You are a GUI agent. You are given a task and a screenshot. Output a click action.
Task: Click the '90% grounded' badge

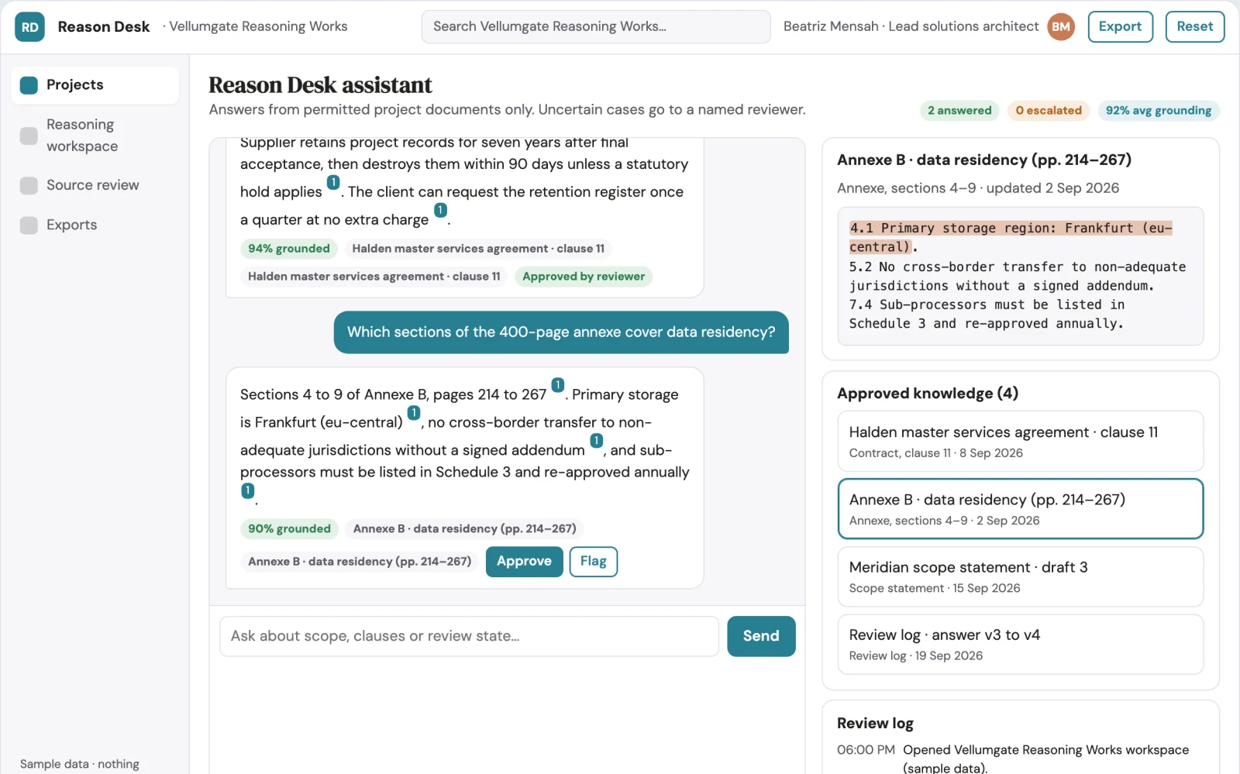point(289,529)
